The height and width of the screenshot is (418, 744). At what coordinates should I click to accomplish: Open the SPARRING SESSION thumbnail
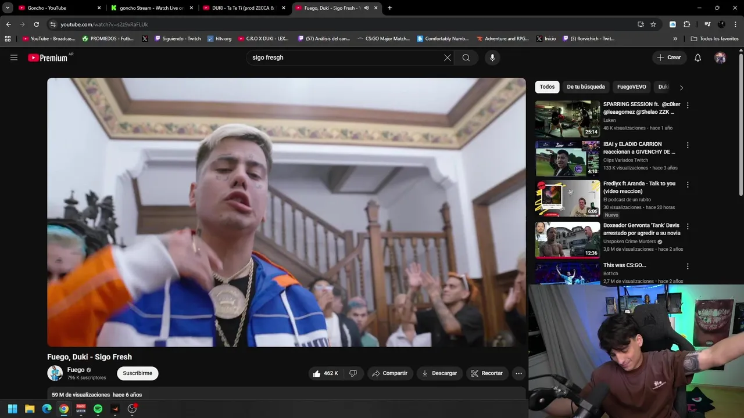[567, 119]
